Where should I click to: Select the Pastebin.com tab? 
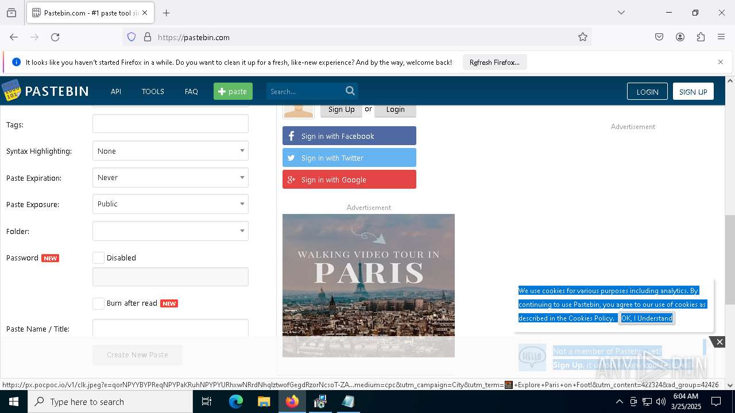(89, 13)
